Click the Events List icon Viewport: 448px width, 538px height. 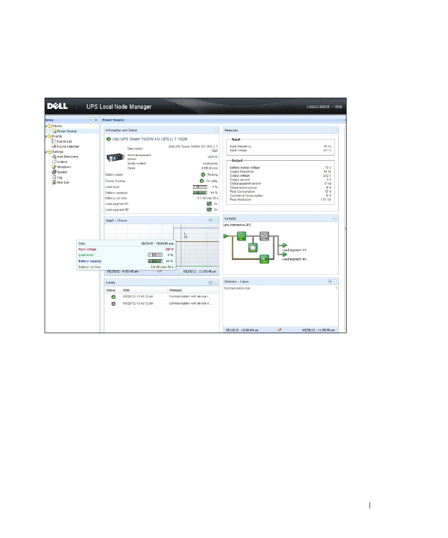point(54,141)
